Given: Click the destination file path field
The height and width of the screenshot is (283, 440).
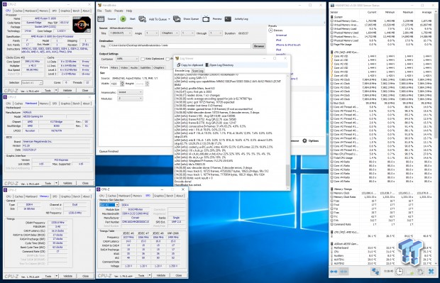Looking at the screenshot, I should pyautogui.click(x=179, y=45).
